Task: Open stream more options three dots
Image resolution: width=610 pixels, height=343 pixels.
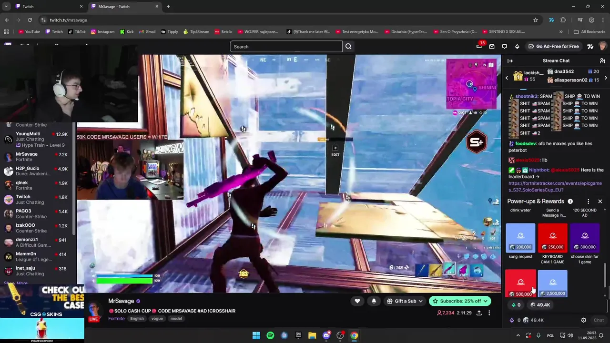Action: [489, 313]
